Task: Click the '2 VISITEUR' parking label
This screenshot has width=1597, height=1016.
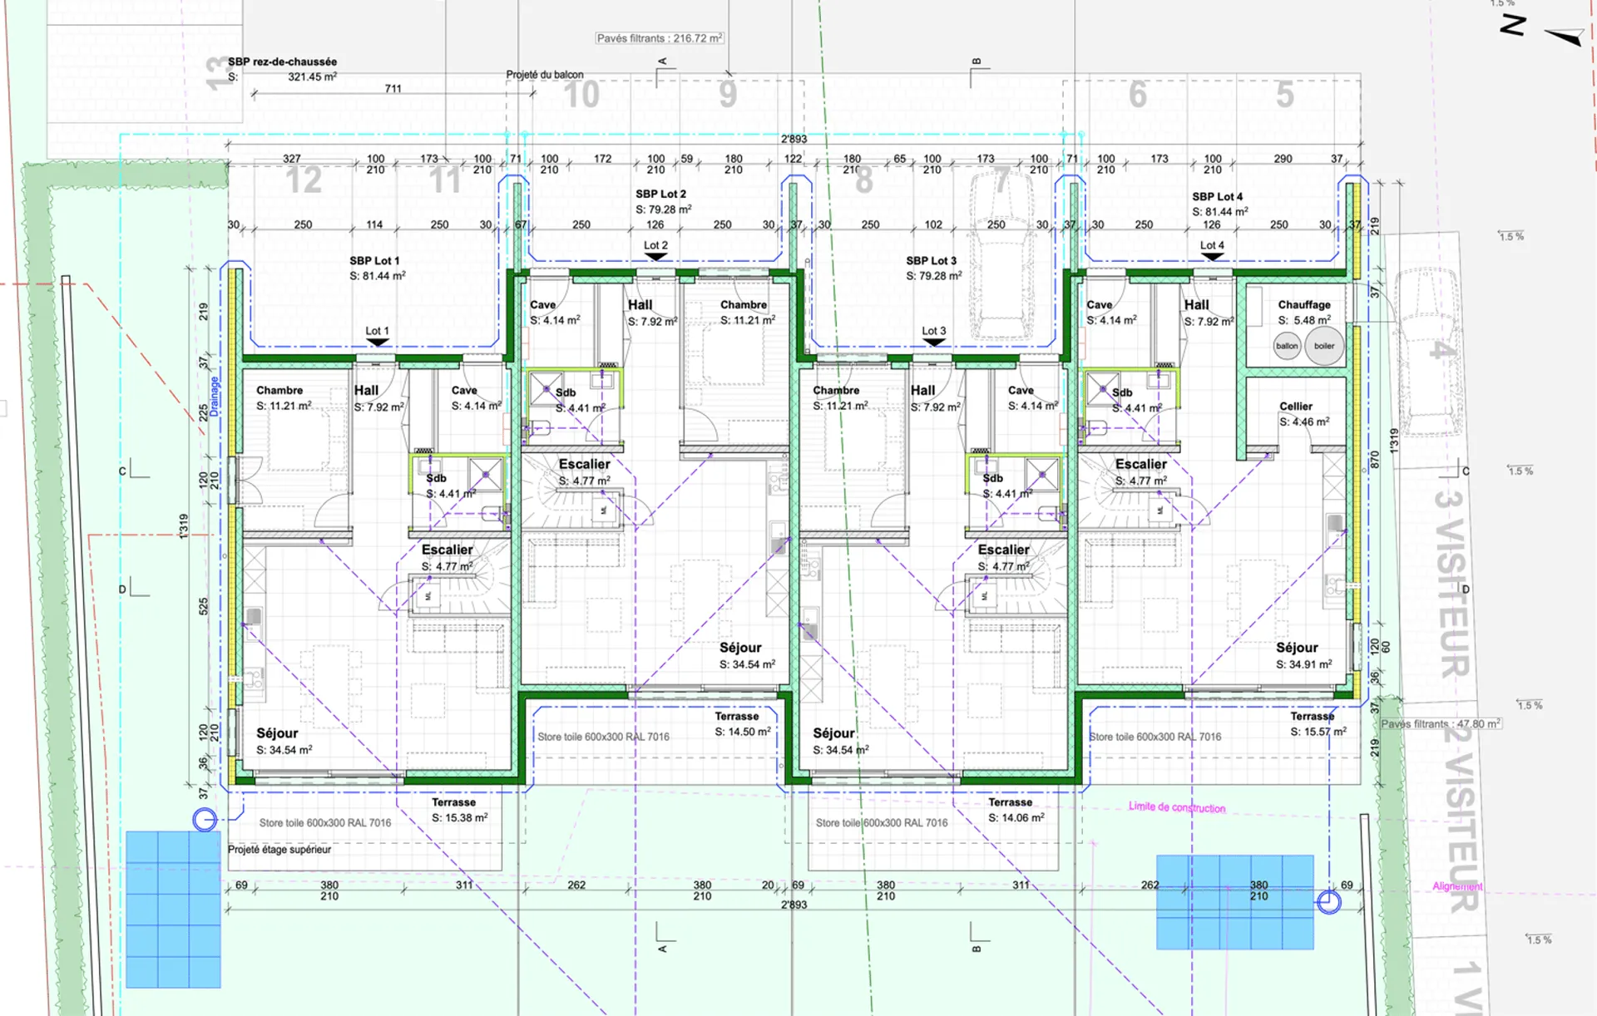Action: click(x=1461, y=819)
